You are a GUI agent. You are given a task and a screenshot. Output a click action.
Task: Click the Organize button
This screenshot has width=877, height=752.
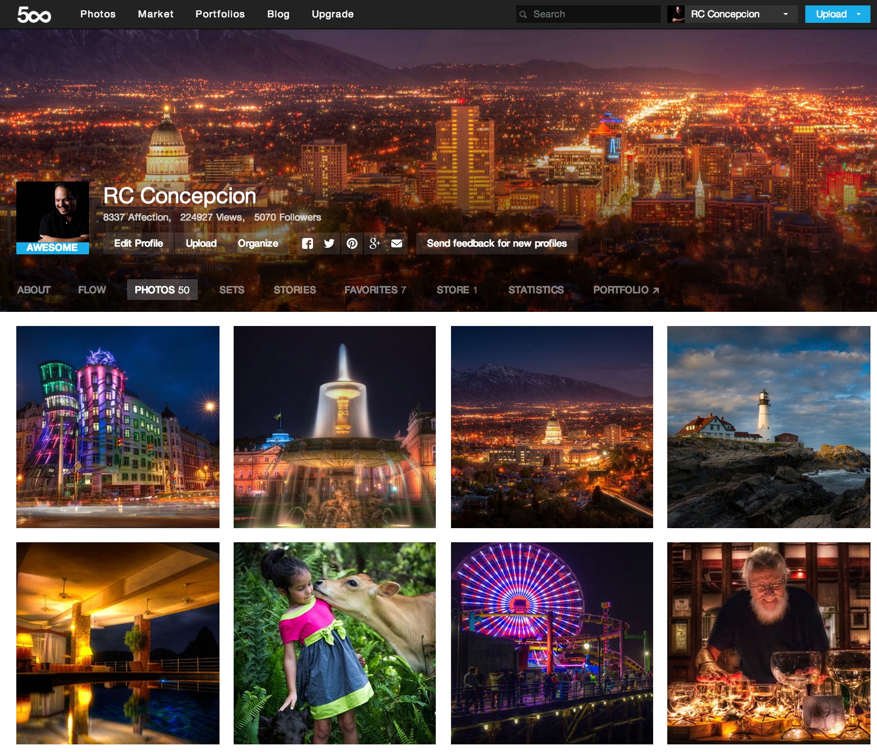[x=258, y=243]
